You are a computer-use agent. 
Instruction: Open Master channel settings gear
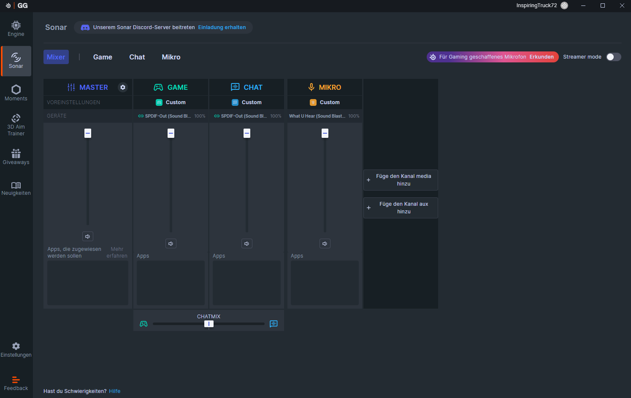click(123, 87)
